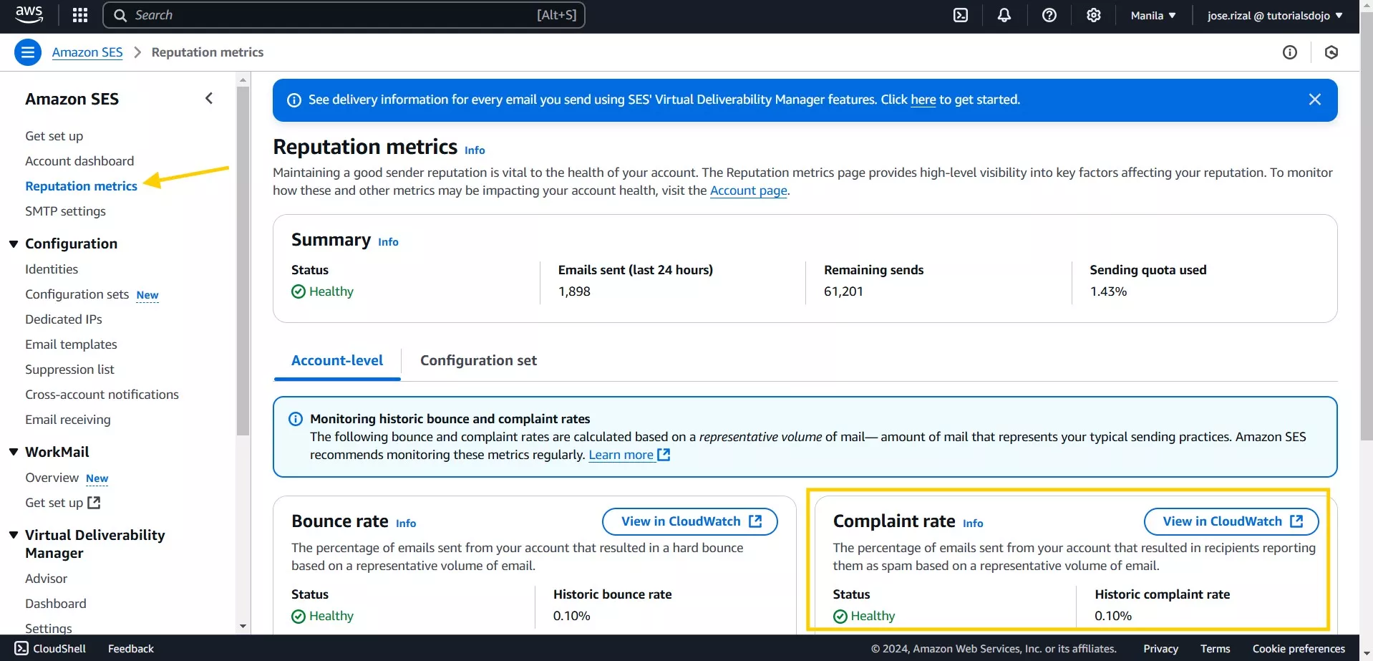
Task: Open CloudShell in the footer
Action: click(x=50, y=648)
